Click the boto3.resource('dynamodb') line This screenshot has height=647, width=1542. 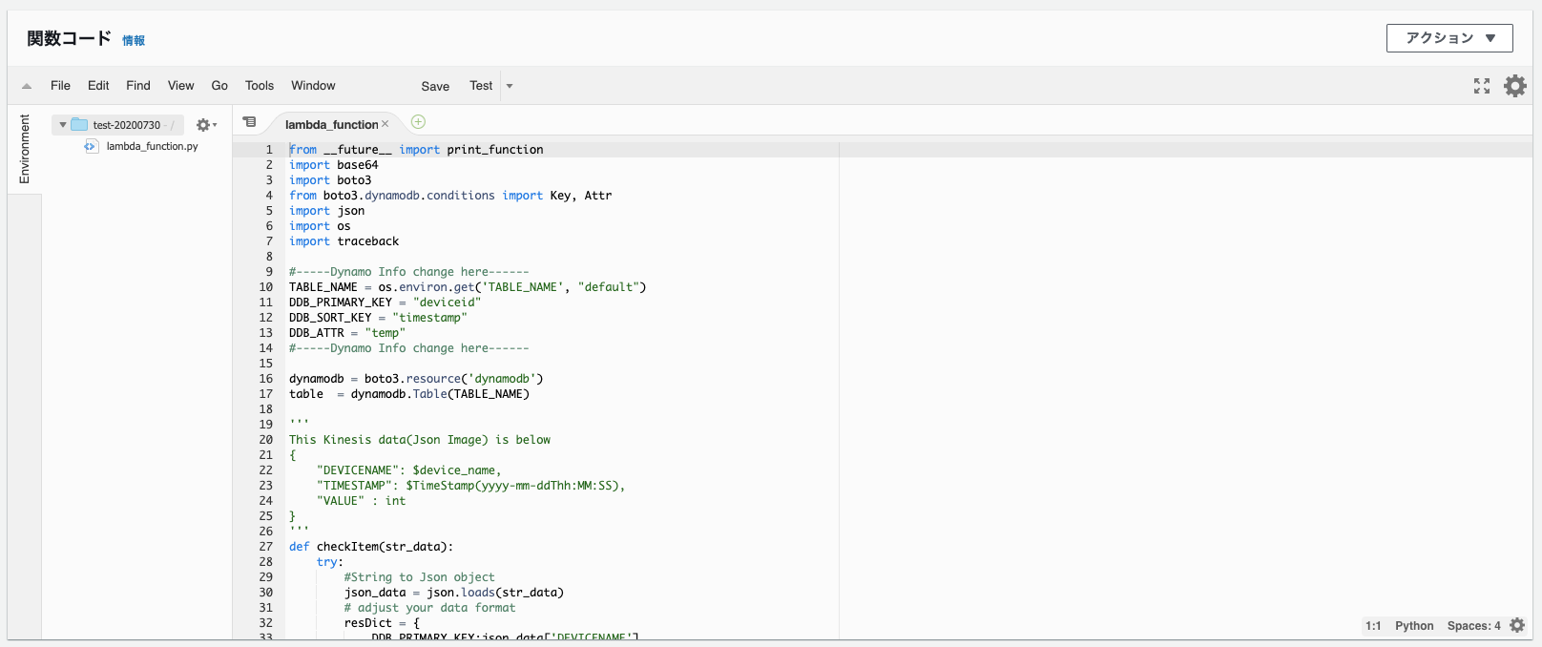[416, 379]
